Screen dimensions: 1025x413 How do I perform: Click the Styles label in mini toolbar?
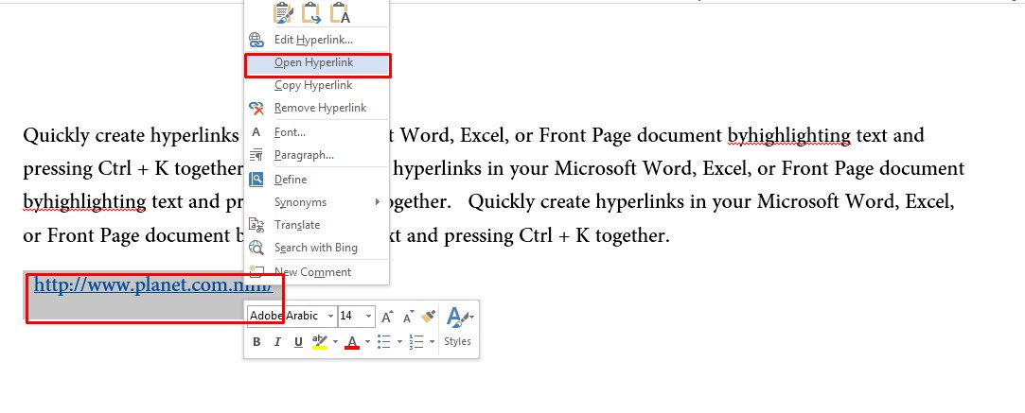coord(457,342)
